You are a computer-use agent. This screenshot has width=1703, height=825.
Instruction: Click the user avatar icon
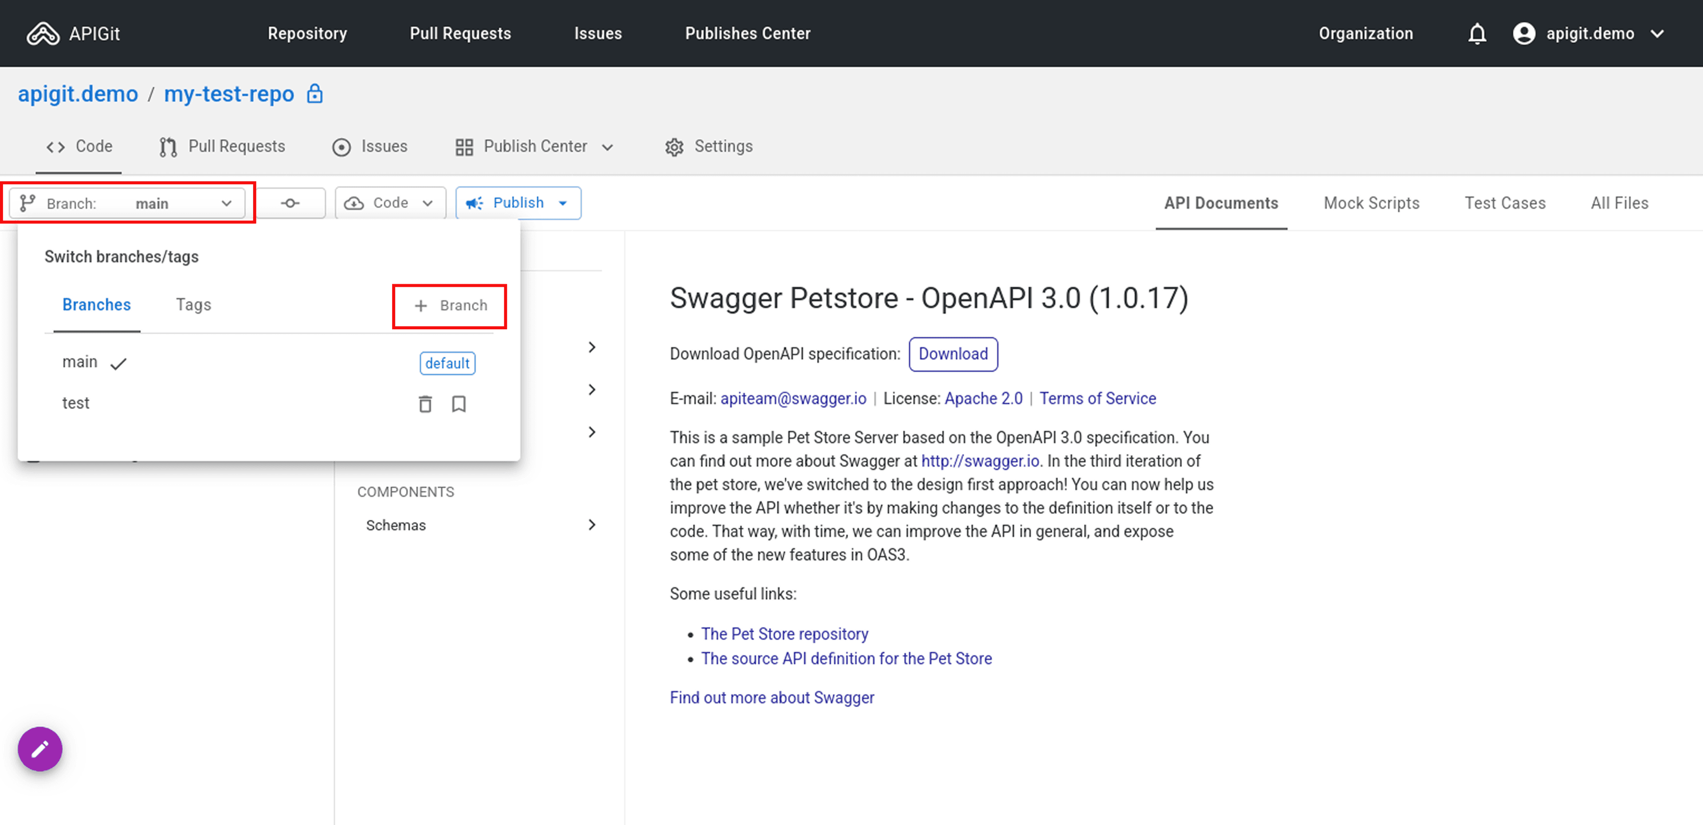(x=1524, y=34)
